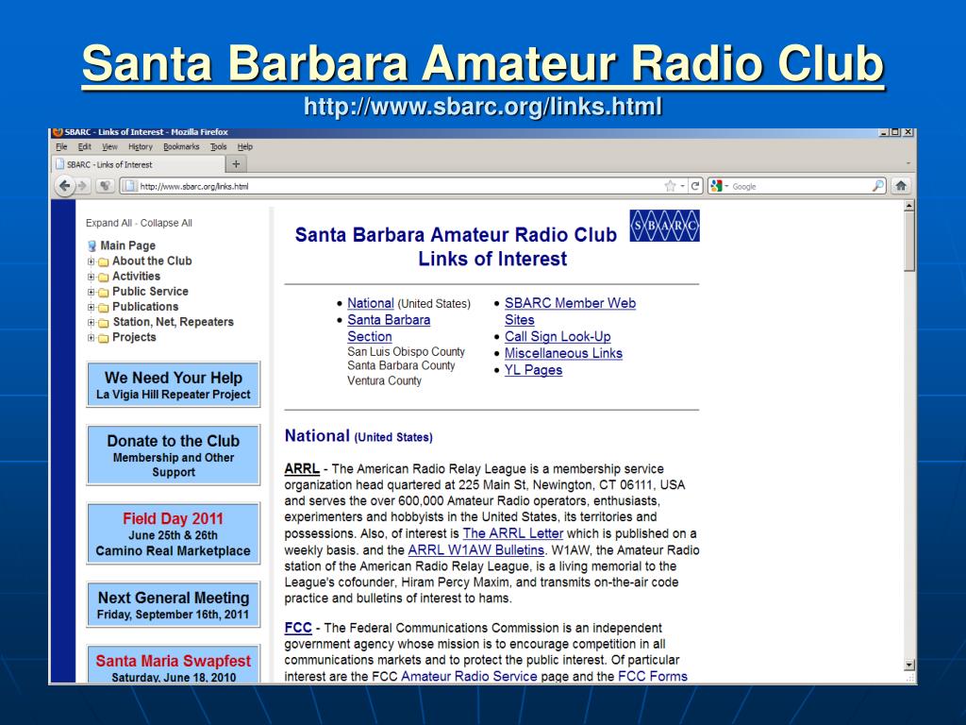Open the Santa Barbara Section link
The height and width of the screenshot is (725, 966).
tap(389, 328)
